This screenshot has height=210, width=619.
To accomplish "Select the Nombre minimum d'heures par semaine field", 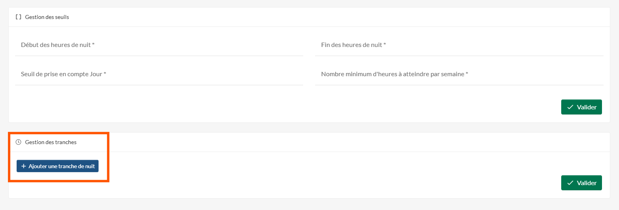I will point(459,74).
